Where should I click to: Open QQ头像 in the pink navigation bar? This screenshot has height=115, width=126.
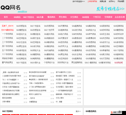click(x=40, y=17)
